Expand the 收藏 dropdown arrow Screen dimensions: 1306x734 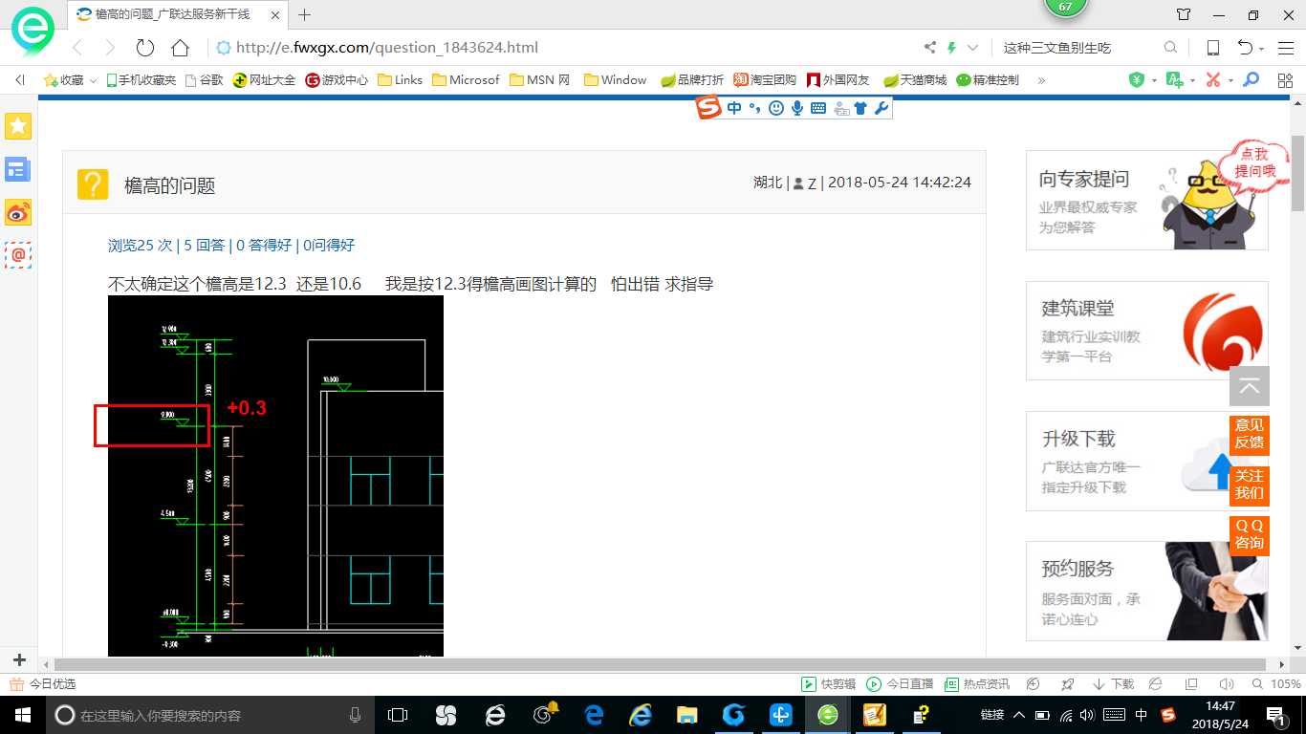93,80
